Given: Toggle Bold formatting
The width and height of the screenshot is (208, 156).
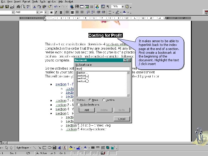Looking at the screenshot, I should tap(51, 12).
